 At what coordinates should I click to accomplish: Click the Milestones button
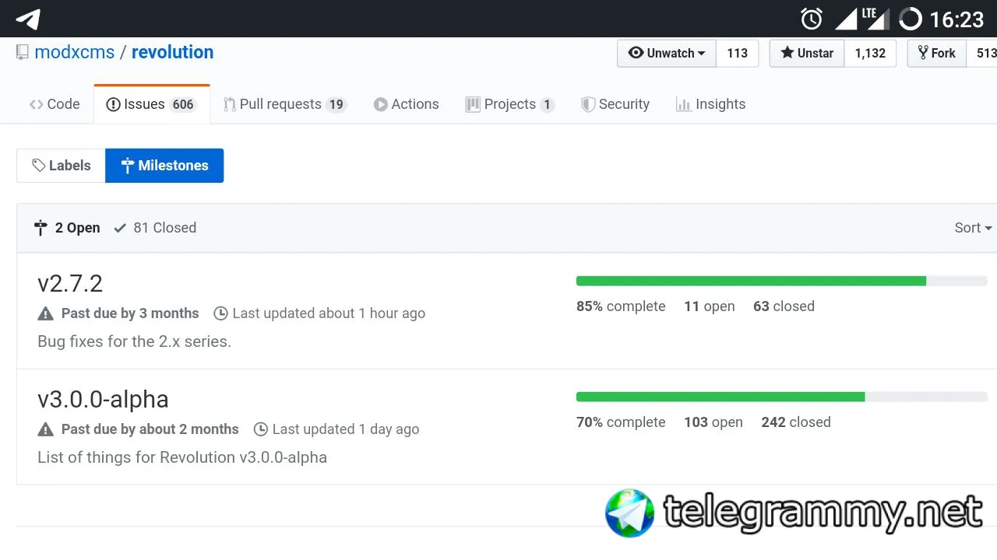point(164,166)
